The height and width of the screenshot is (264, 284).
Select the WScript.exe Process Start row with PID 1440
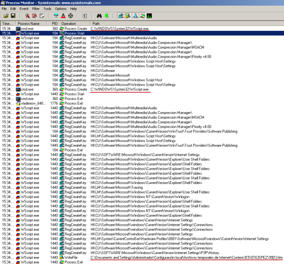[142, 94]
